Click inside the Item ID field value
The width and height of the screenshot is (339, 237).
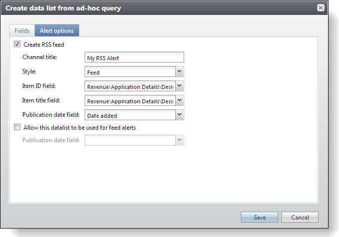coord(130,86)
